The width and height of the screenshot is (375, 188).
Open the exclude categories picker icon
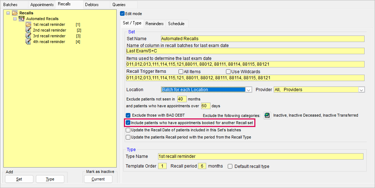pos(267,116)
